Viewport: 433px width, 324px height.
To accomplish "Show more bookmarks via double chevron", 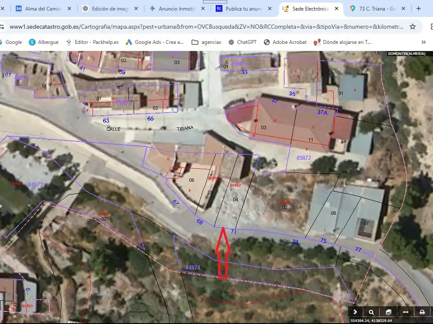I will [424, 42].
